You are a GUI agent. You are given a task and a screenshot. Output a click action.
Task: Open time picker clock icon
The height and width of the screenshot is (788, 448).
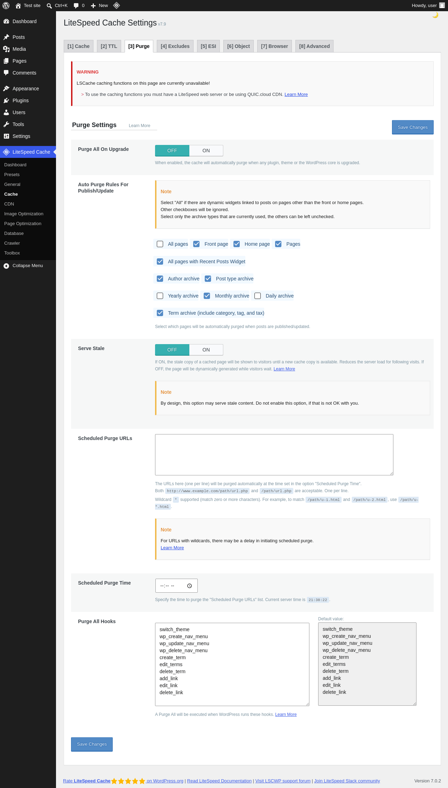[x=190, y=586]
